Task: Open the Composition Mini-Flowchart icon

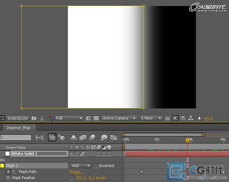Action: [x=40, y=137]
